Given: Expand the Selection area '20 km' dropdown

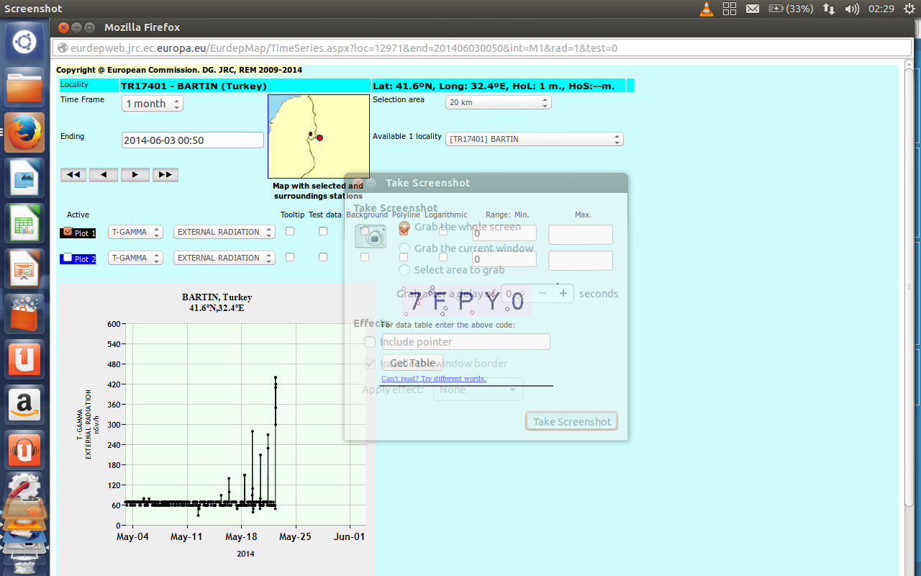Looking at the screenshot, I should point(498,103).
